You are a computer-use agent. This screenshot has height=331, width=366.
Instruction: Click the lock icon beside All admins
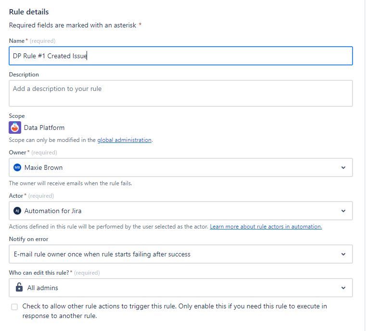click(x=19, y=288)
